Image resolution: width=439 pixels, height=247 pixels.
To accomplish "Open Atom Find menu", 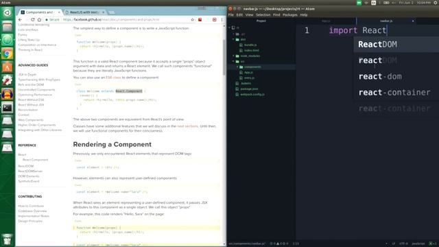I will [276, 15].
